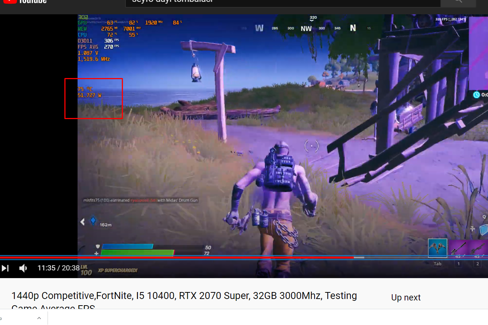
Task: Click the "XP SUPERCHARGED!" text
Action: pos(118,270)
